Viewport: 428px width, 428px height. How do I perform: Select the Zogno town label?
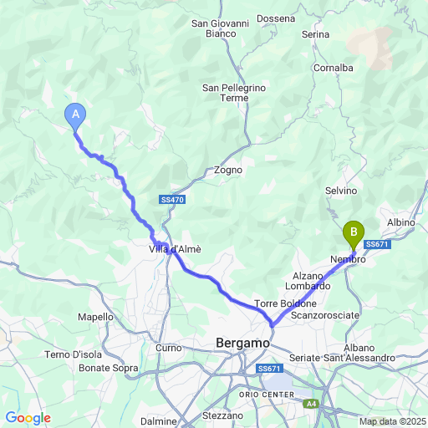(228, 170)
